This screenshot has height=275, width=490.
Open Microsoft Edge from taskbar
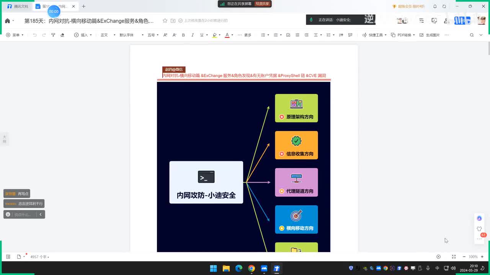(x=238, y=268)
